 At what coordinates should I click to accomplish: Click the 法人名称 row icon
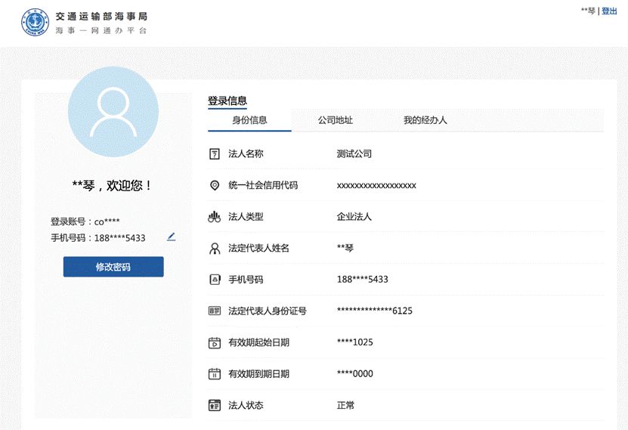[x=214, y=154]
